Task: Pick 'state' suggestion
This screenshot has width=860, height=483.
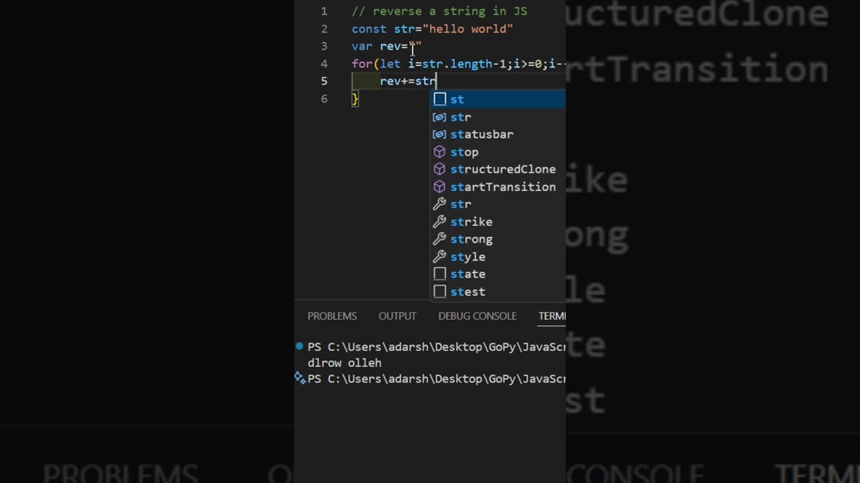Action: click(498, 274)
